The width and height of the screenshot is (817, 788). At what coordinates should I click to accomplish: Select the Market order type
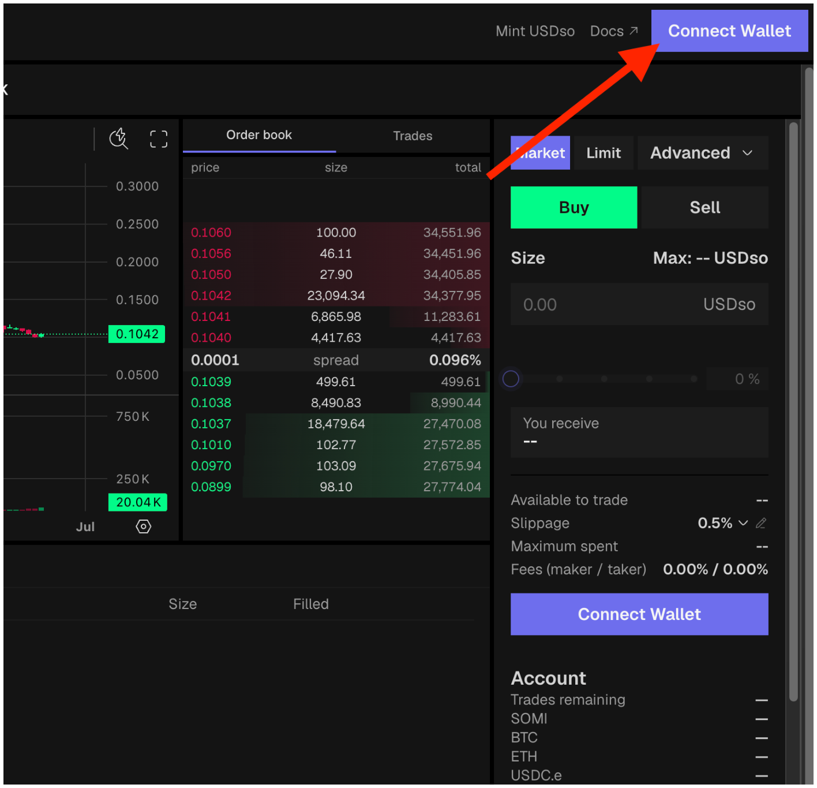pyautogui.click(x=540, y=153)
